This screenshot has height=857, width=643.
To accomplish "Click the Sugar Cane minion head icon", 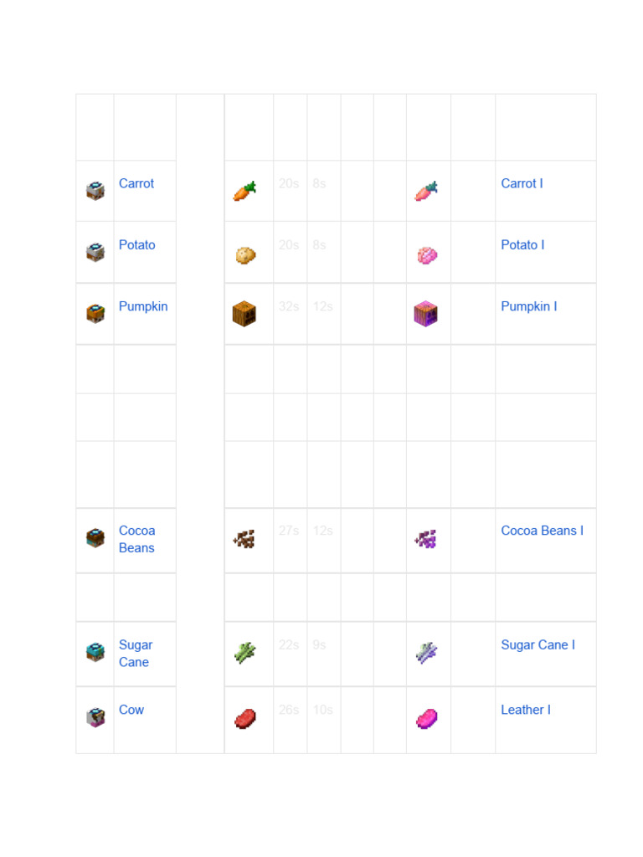I will (95, 652).
